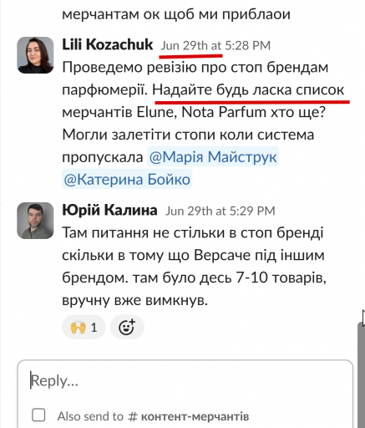Image resolution: width=365 pixels, height=428 pixels.
Task: Click Lili Kozachuk's profile avatar
Action: pos(35,55)
